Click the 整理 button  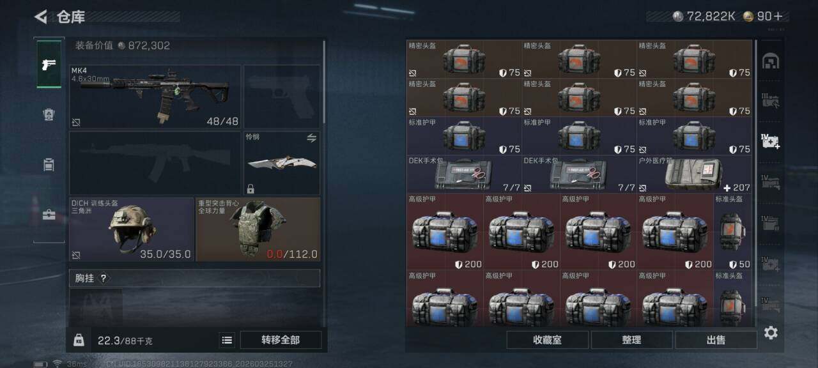(631, 340)
